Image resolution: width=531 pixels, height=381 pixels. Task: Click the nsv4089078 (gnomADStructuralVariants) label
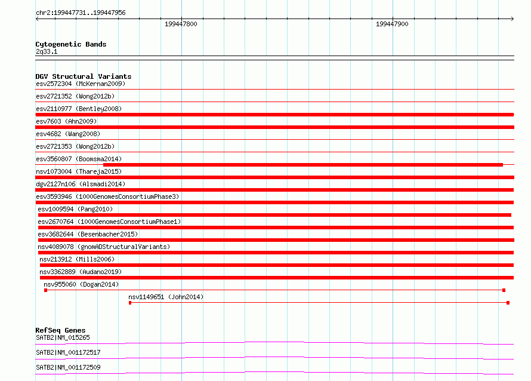tap(104, 247)
